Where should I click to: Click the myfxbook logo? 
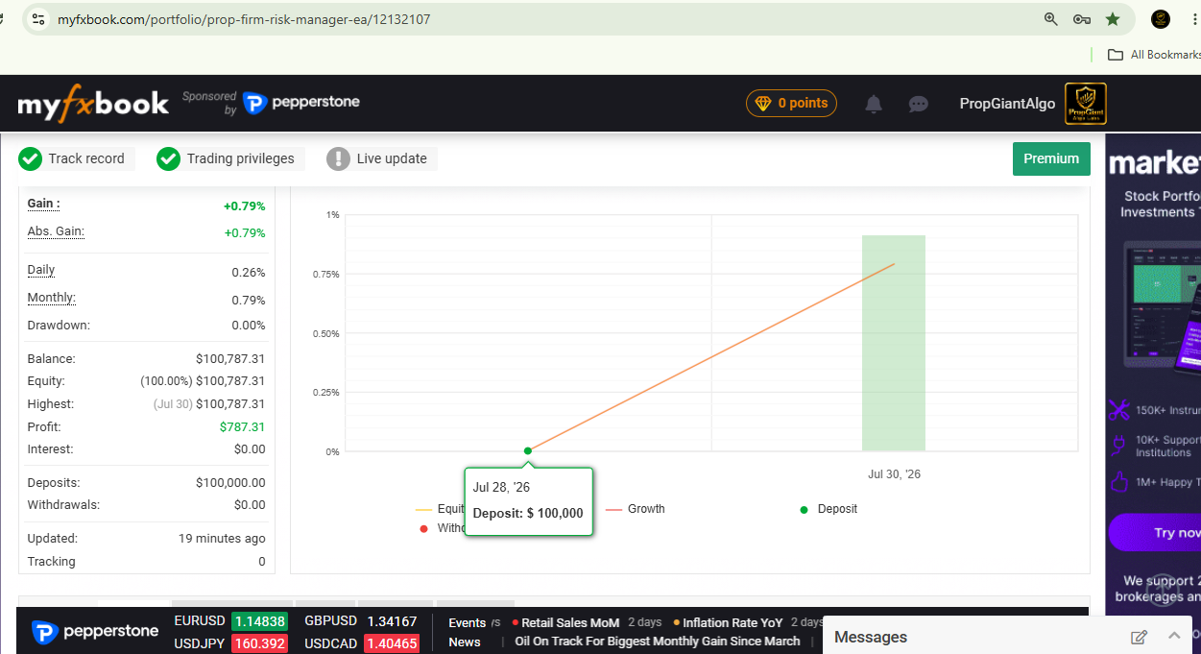(93, 103)
